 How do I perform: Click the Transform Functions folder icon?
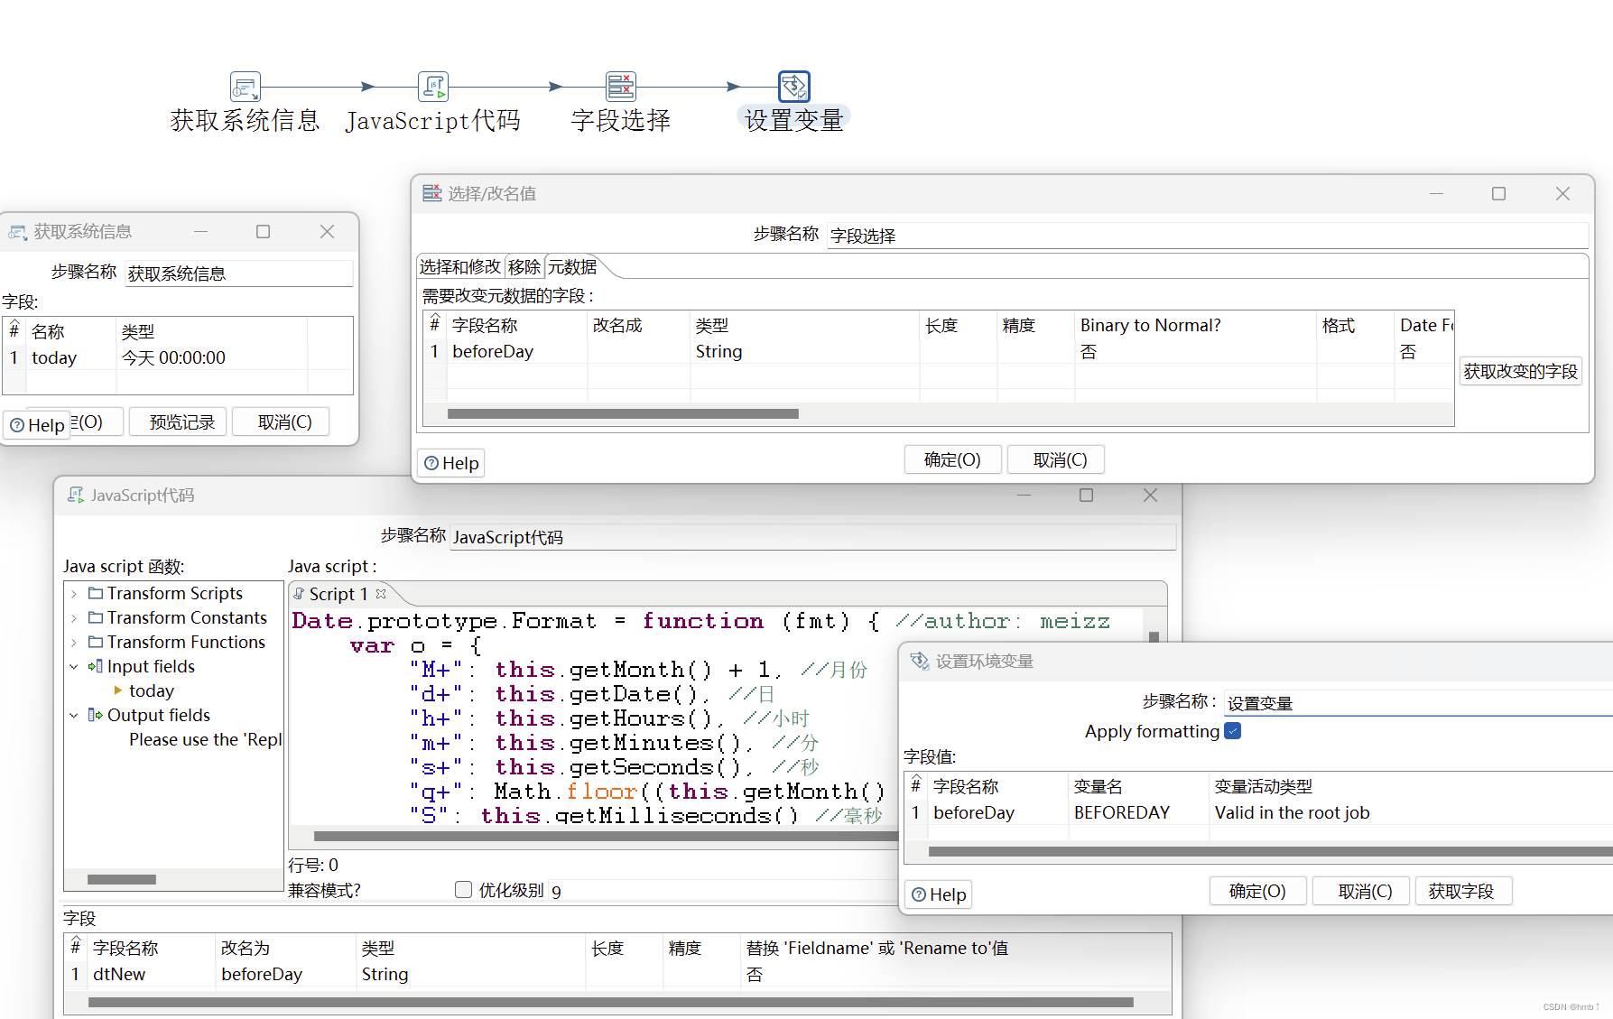pyautogui.click(x=96, y=642)
